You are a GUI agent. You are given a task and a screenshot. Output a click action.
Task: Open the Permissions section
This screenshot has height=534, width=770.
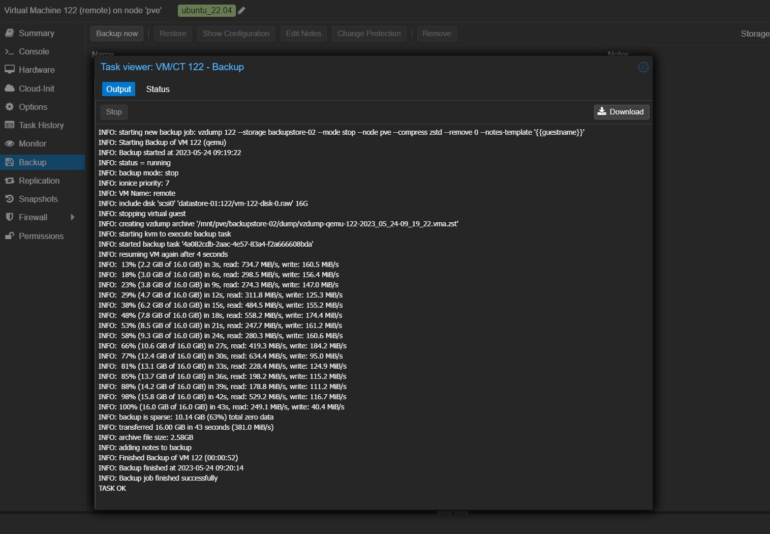click(41, 236)
